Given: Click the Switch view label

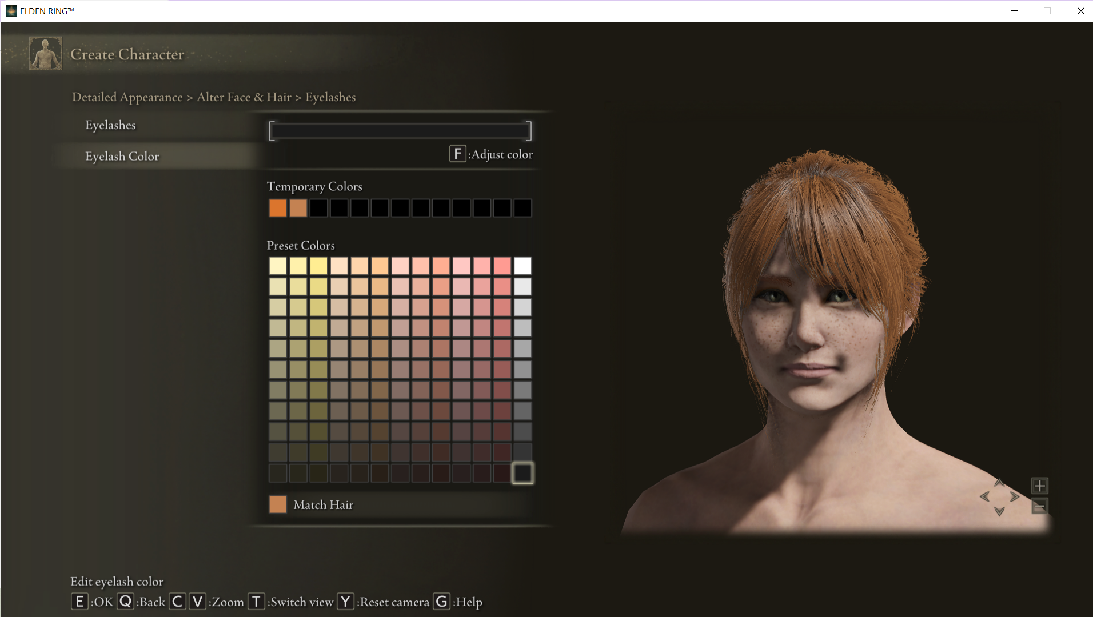Looking at the screenshot, I should (302, 602).
